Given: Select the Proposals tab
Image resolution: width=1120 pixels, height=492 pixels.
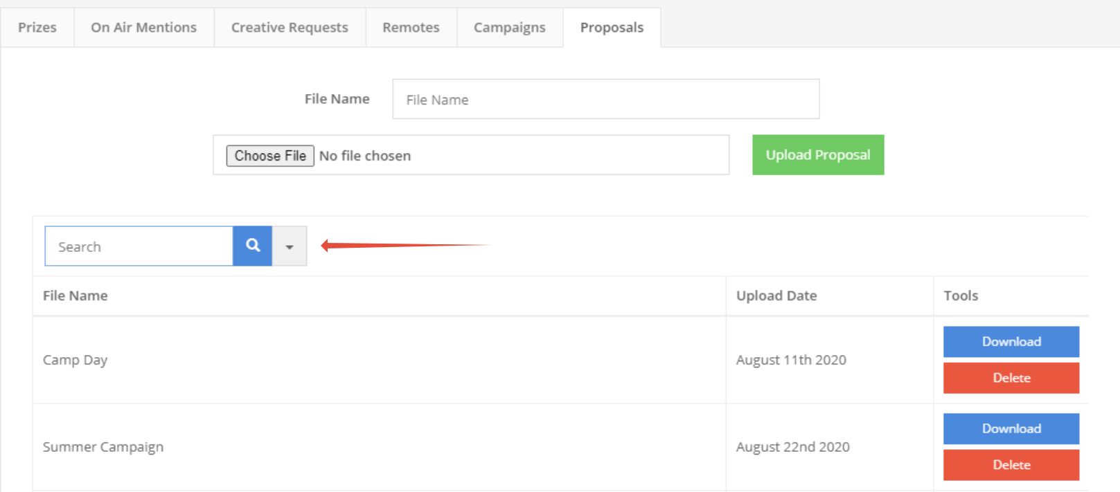Looking at the screenshot, I should (x=612, y=28).
